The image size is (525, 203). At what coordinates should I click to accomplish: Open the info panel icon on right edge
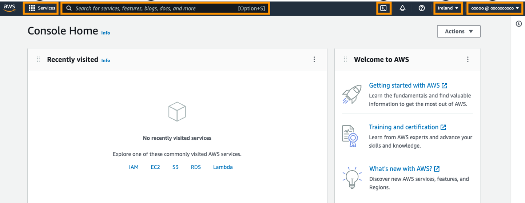tap(519, 24)
